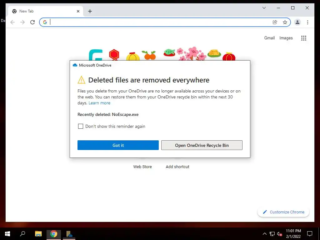Click the OneDrive setup taskbar icon
The width and height of the screenshot is (320, 240).
coord(69,234)
